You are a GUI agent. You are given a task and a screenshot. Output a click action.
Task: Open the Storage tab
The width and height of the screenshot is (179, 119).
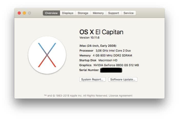[83, 13]
